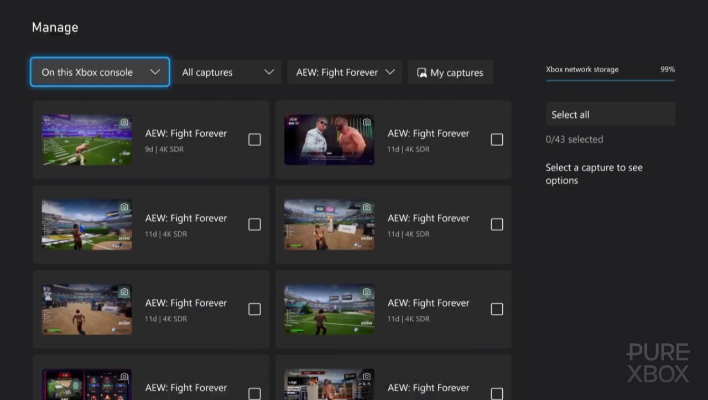Viewport: 708px width, 400px height.
Task: Open the 9d 4K SDR capture thumbnail
Action: [86, 139]
